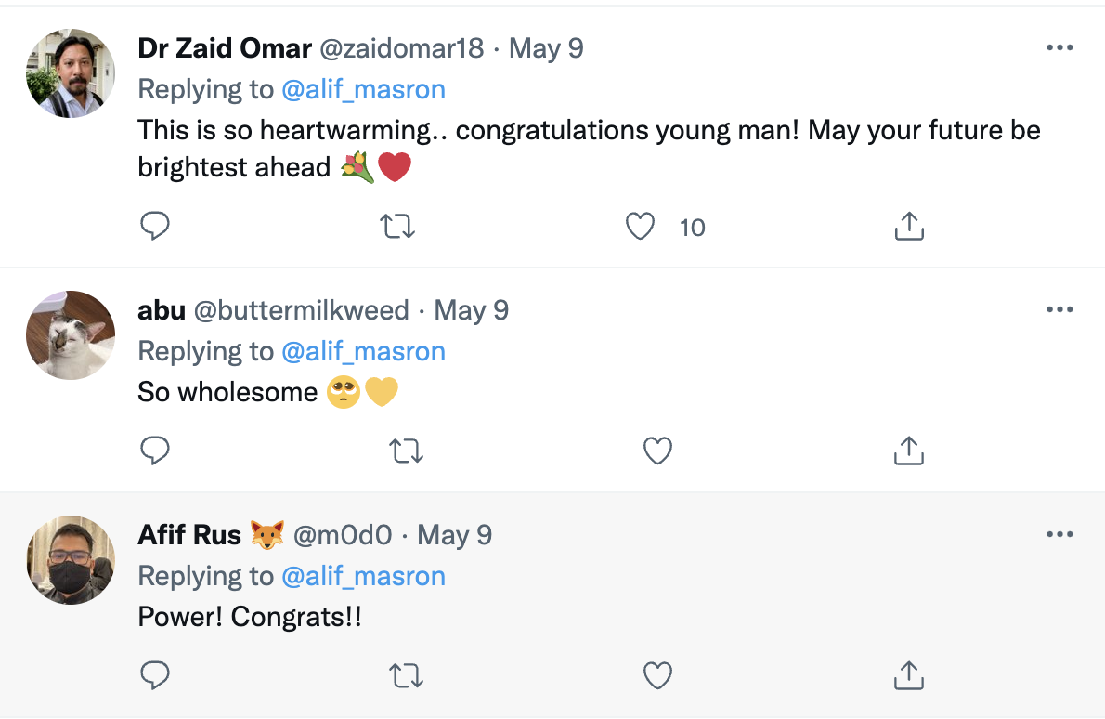The height and width of the screenshot is (719, 1105).
Task: Like abu's 'So wholesome' tweet
Action: (x=657, y=451)
